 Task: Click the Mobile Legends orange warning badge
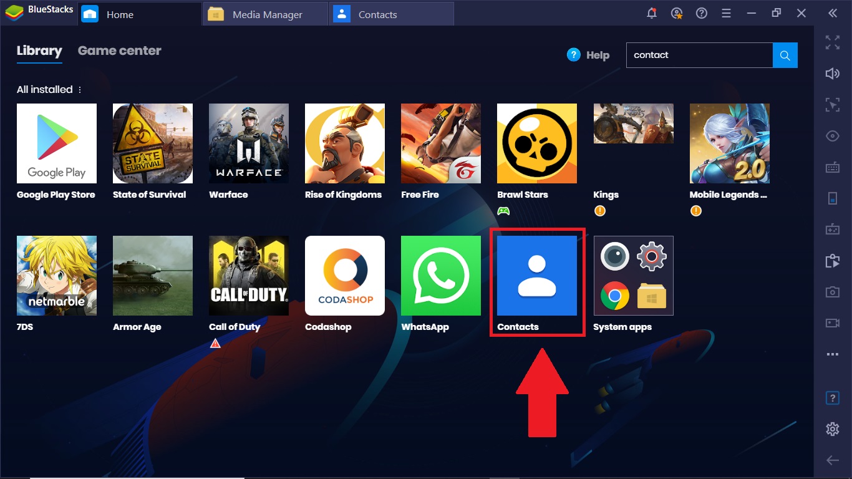point(695,211)
